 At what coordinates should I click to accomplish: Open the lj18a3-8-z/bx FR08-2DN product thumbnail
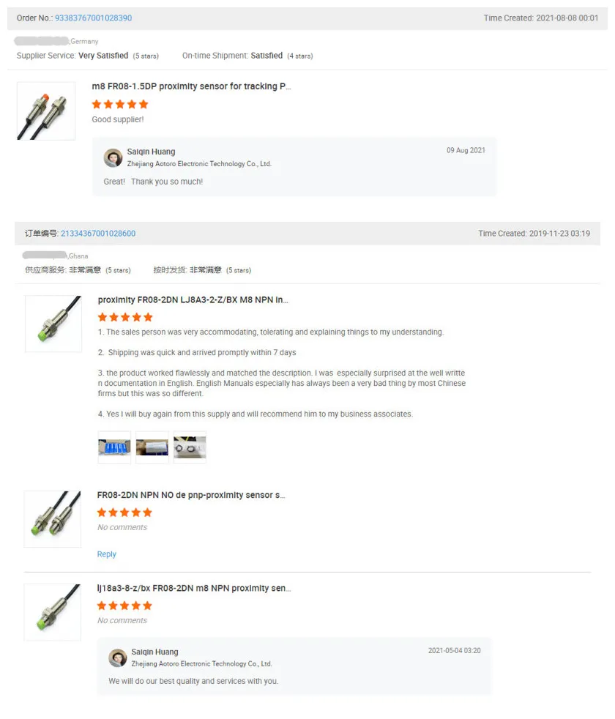click(52, 612)
